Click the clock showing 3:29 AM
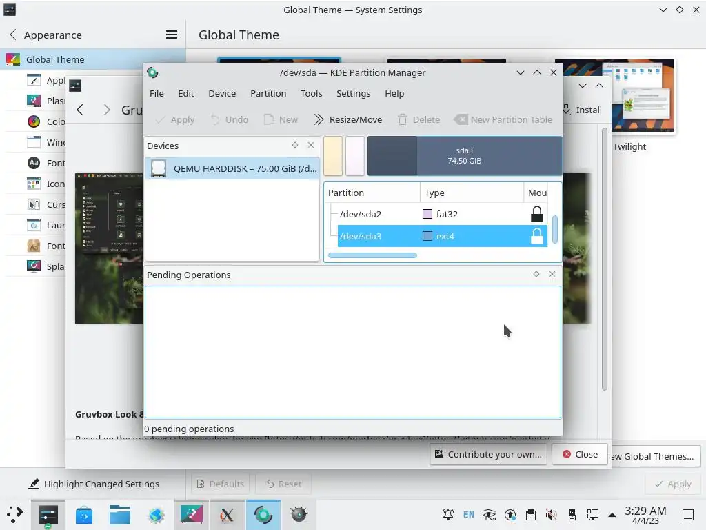Viewport: 706px width, 530px height. 645,515
